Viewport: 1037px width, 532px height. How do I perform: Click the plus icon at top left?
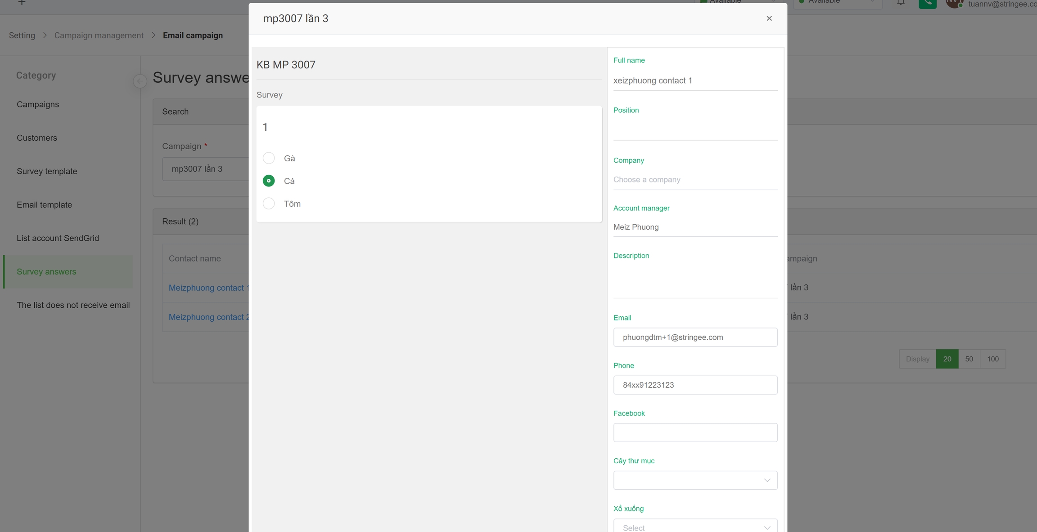pos(22,3)
